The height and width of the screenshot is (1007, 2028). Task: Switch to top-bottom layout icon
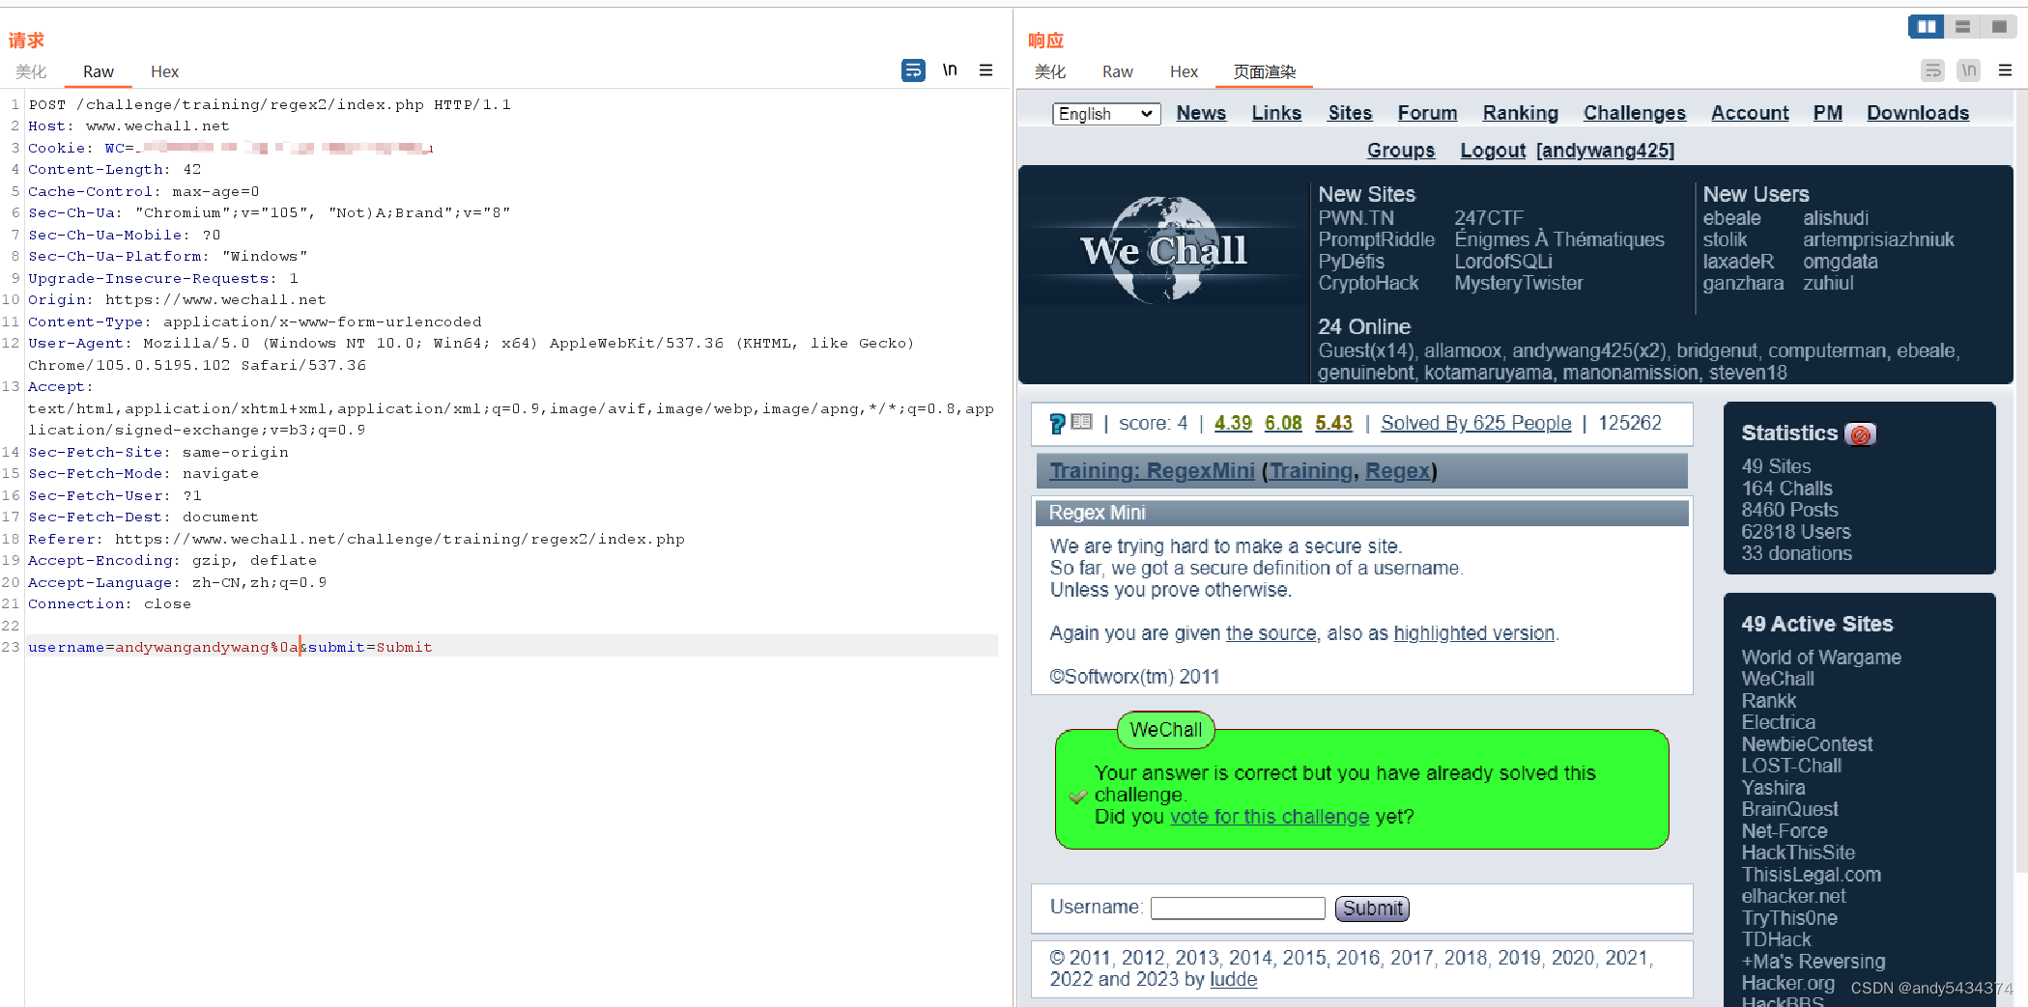point(1962,26)
